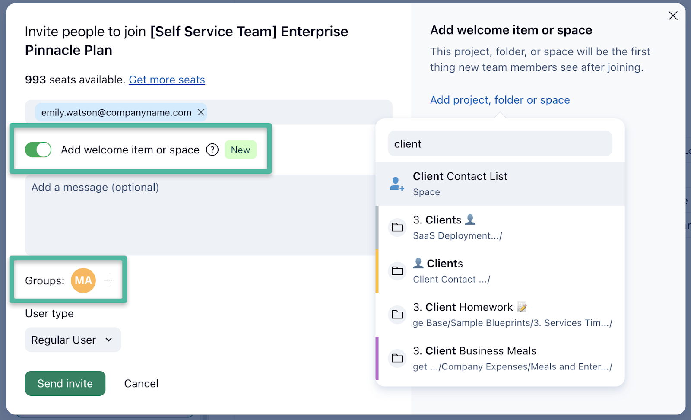The height and width of the screenshot is (420, 691).
Task: Open the help tooltip beside Add welcome item
Action: (212, 150)
